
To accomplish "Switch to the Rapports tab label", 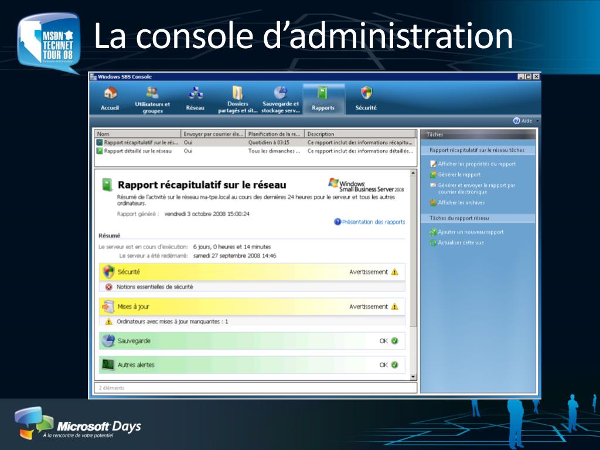I will click(323, 108).
